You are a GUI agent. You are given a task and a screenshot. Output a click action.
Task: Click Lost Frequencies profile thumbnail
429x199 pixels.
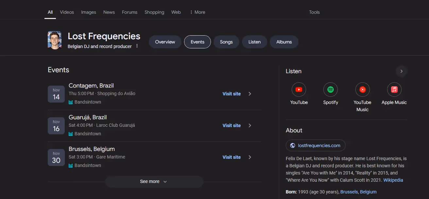[55, 40]
